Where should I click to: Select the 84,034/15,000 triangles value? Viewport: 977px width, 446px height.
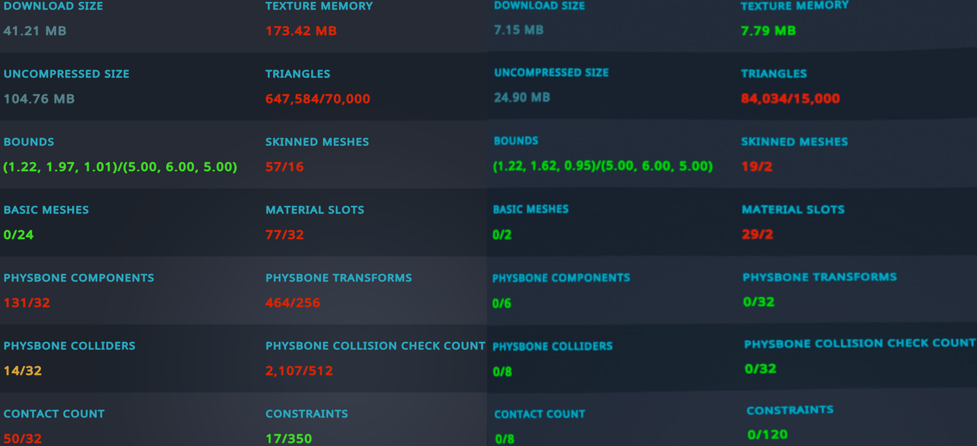[x=791, y=99]
